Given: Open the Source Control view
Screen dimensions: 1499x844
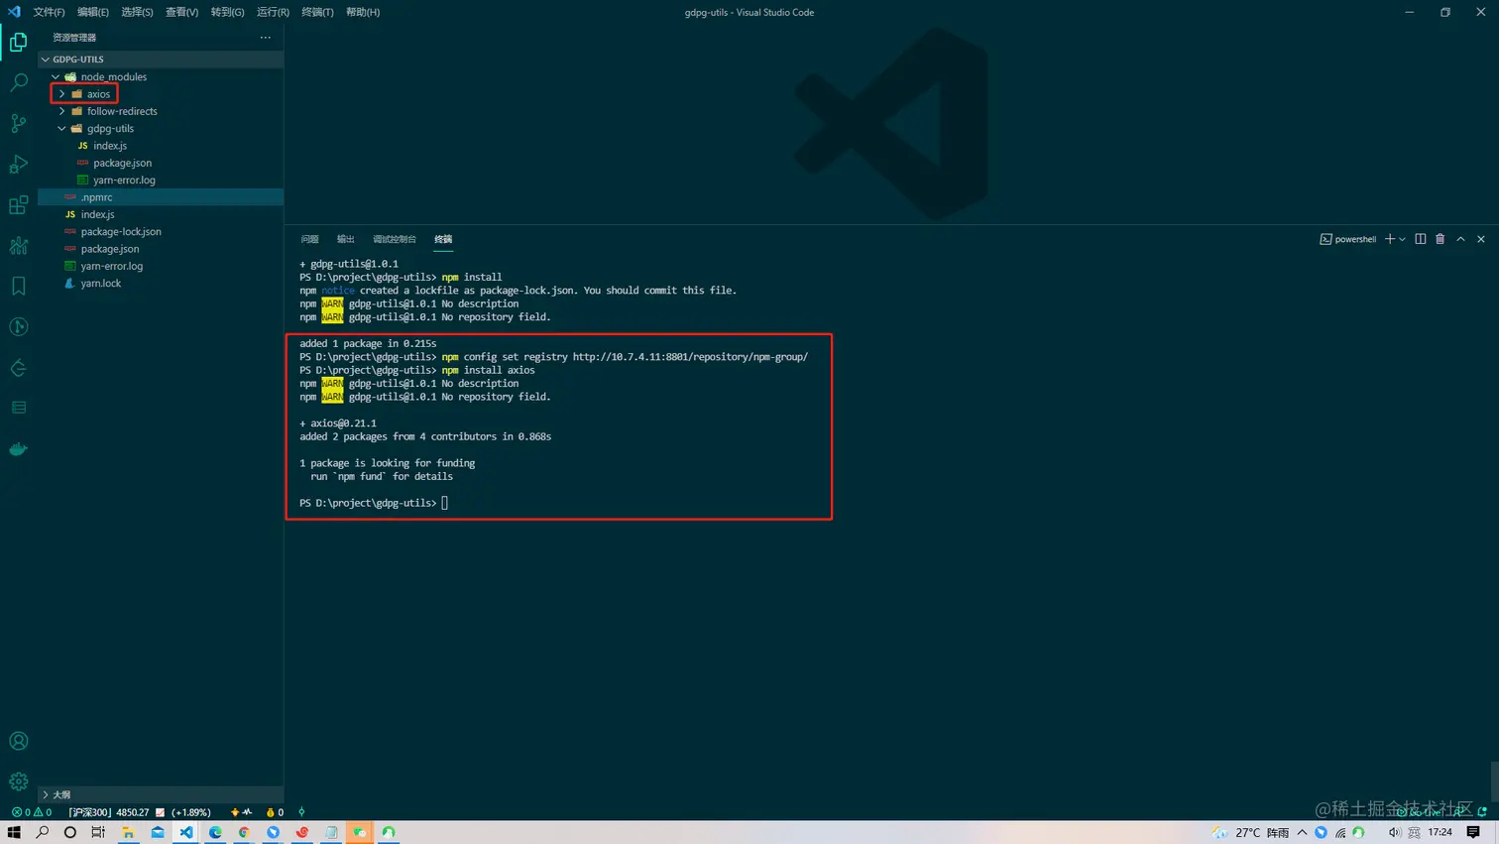Looking at the screenshot, I should [x=18, y=123].
